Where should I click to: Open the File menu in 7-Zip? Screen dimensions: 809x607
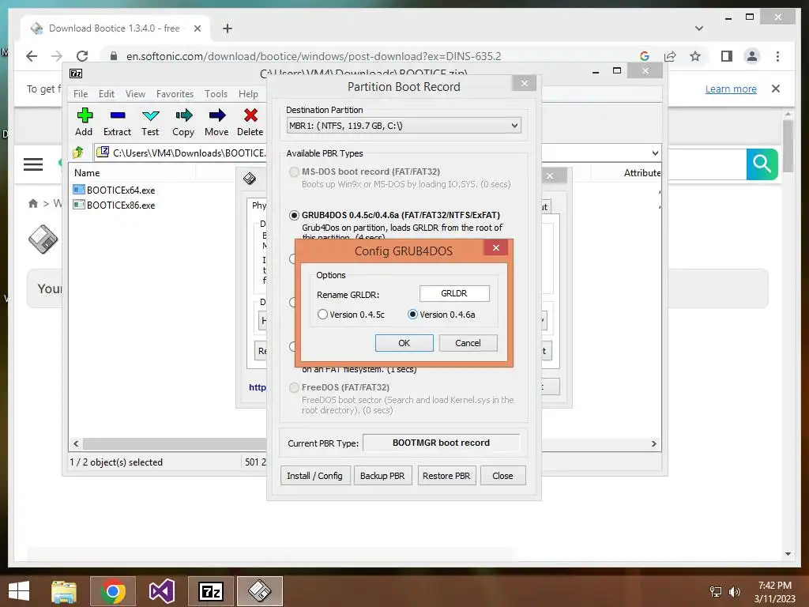(x=81, y=94)
